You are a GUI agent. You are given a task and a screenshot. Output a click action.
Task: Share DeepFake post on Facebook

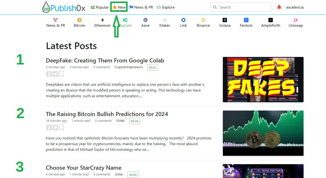pos(49,74)
